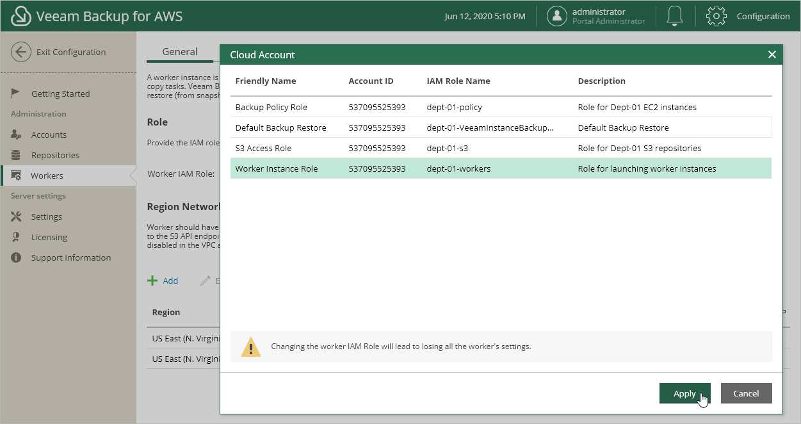The image size is (801, 424).
Task: Click the Configuration label in header
Action: coord(763,16)
